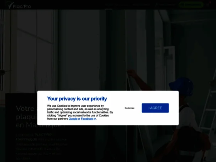
Task: Open the Customize cookie preferences option
Action: [130, 108]
